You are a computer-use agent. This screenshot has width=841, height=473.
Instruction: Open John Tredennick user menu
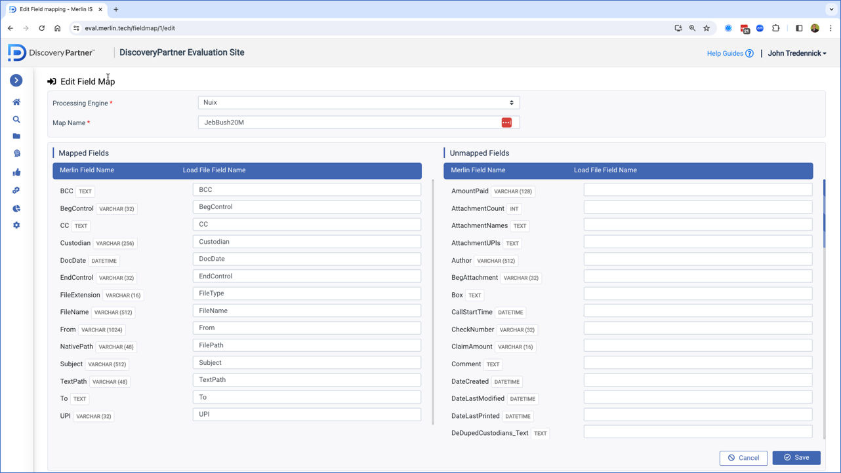(797, 54)
